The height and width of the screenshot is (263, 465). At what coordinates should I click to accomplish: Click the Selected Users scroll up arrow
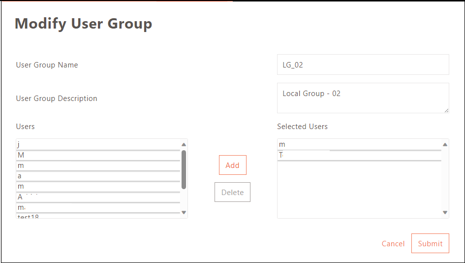[x=445, y=144]
